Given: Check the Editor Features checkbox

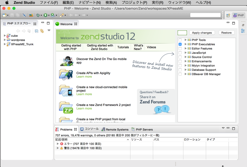Looking at the screenshot, I should pyautogui.click(x=180, y=48).
